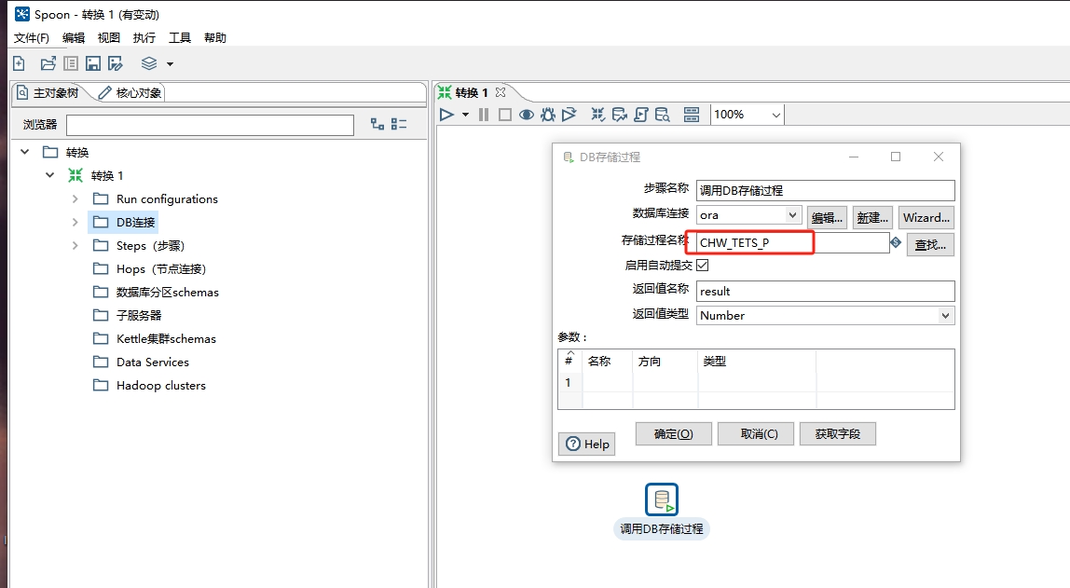Select the 调用DB存储过程 step icon on canvas
This screenshot has height=588, width=1070.
pyautogui.click(x=662, y=500)
